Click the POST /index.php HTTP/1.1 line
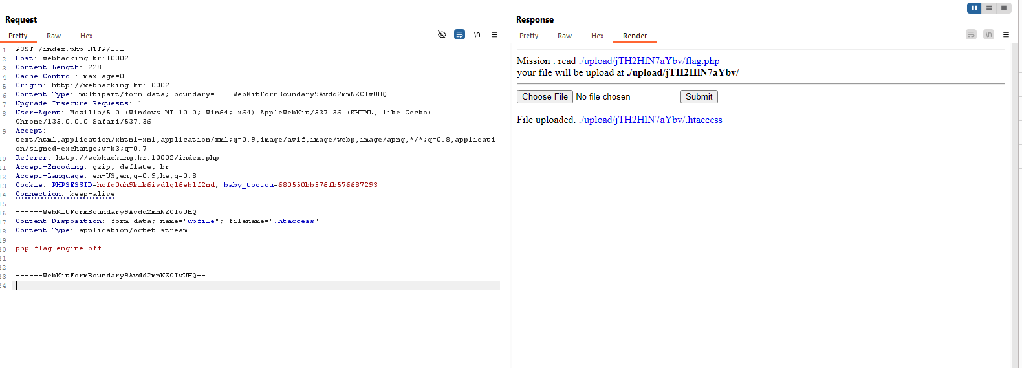This screenshot has width=1022, height=368. pos(70,49)
